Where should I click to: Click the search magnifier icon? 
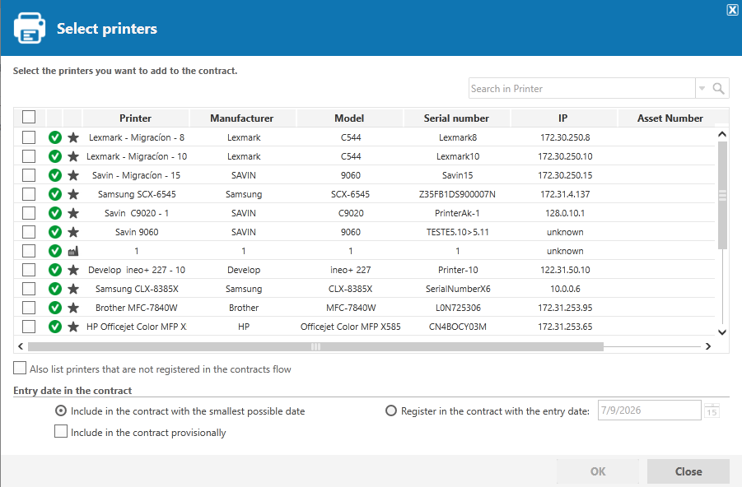718,88
